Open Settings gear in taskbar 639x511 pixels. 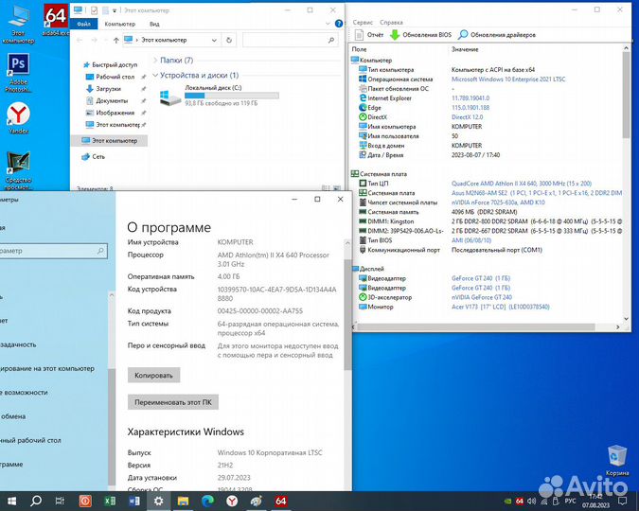158,501
